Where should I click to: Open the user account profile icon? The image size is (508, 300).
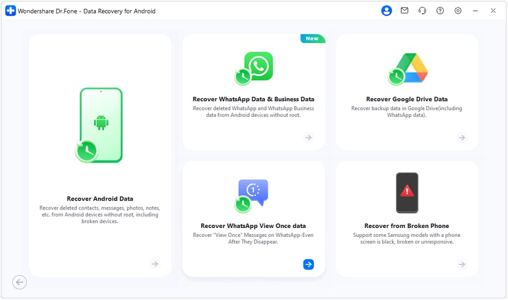(x=386, y=11)
